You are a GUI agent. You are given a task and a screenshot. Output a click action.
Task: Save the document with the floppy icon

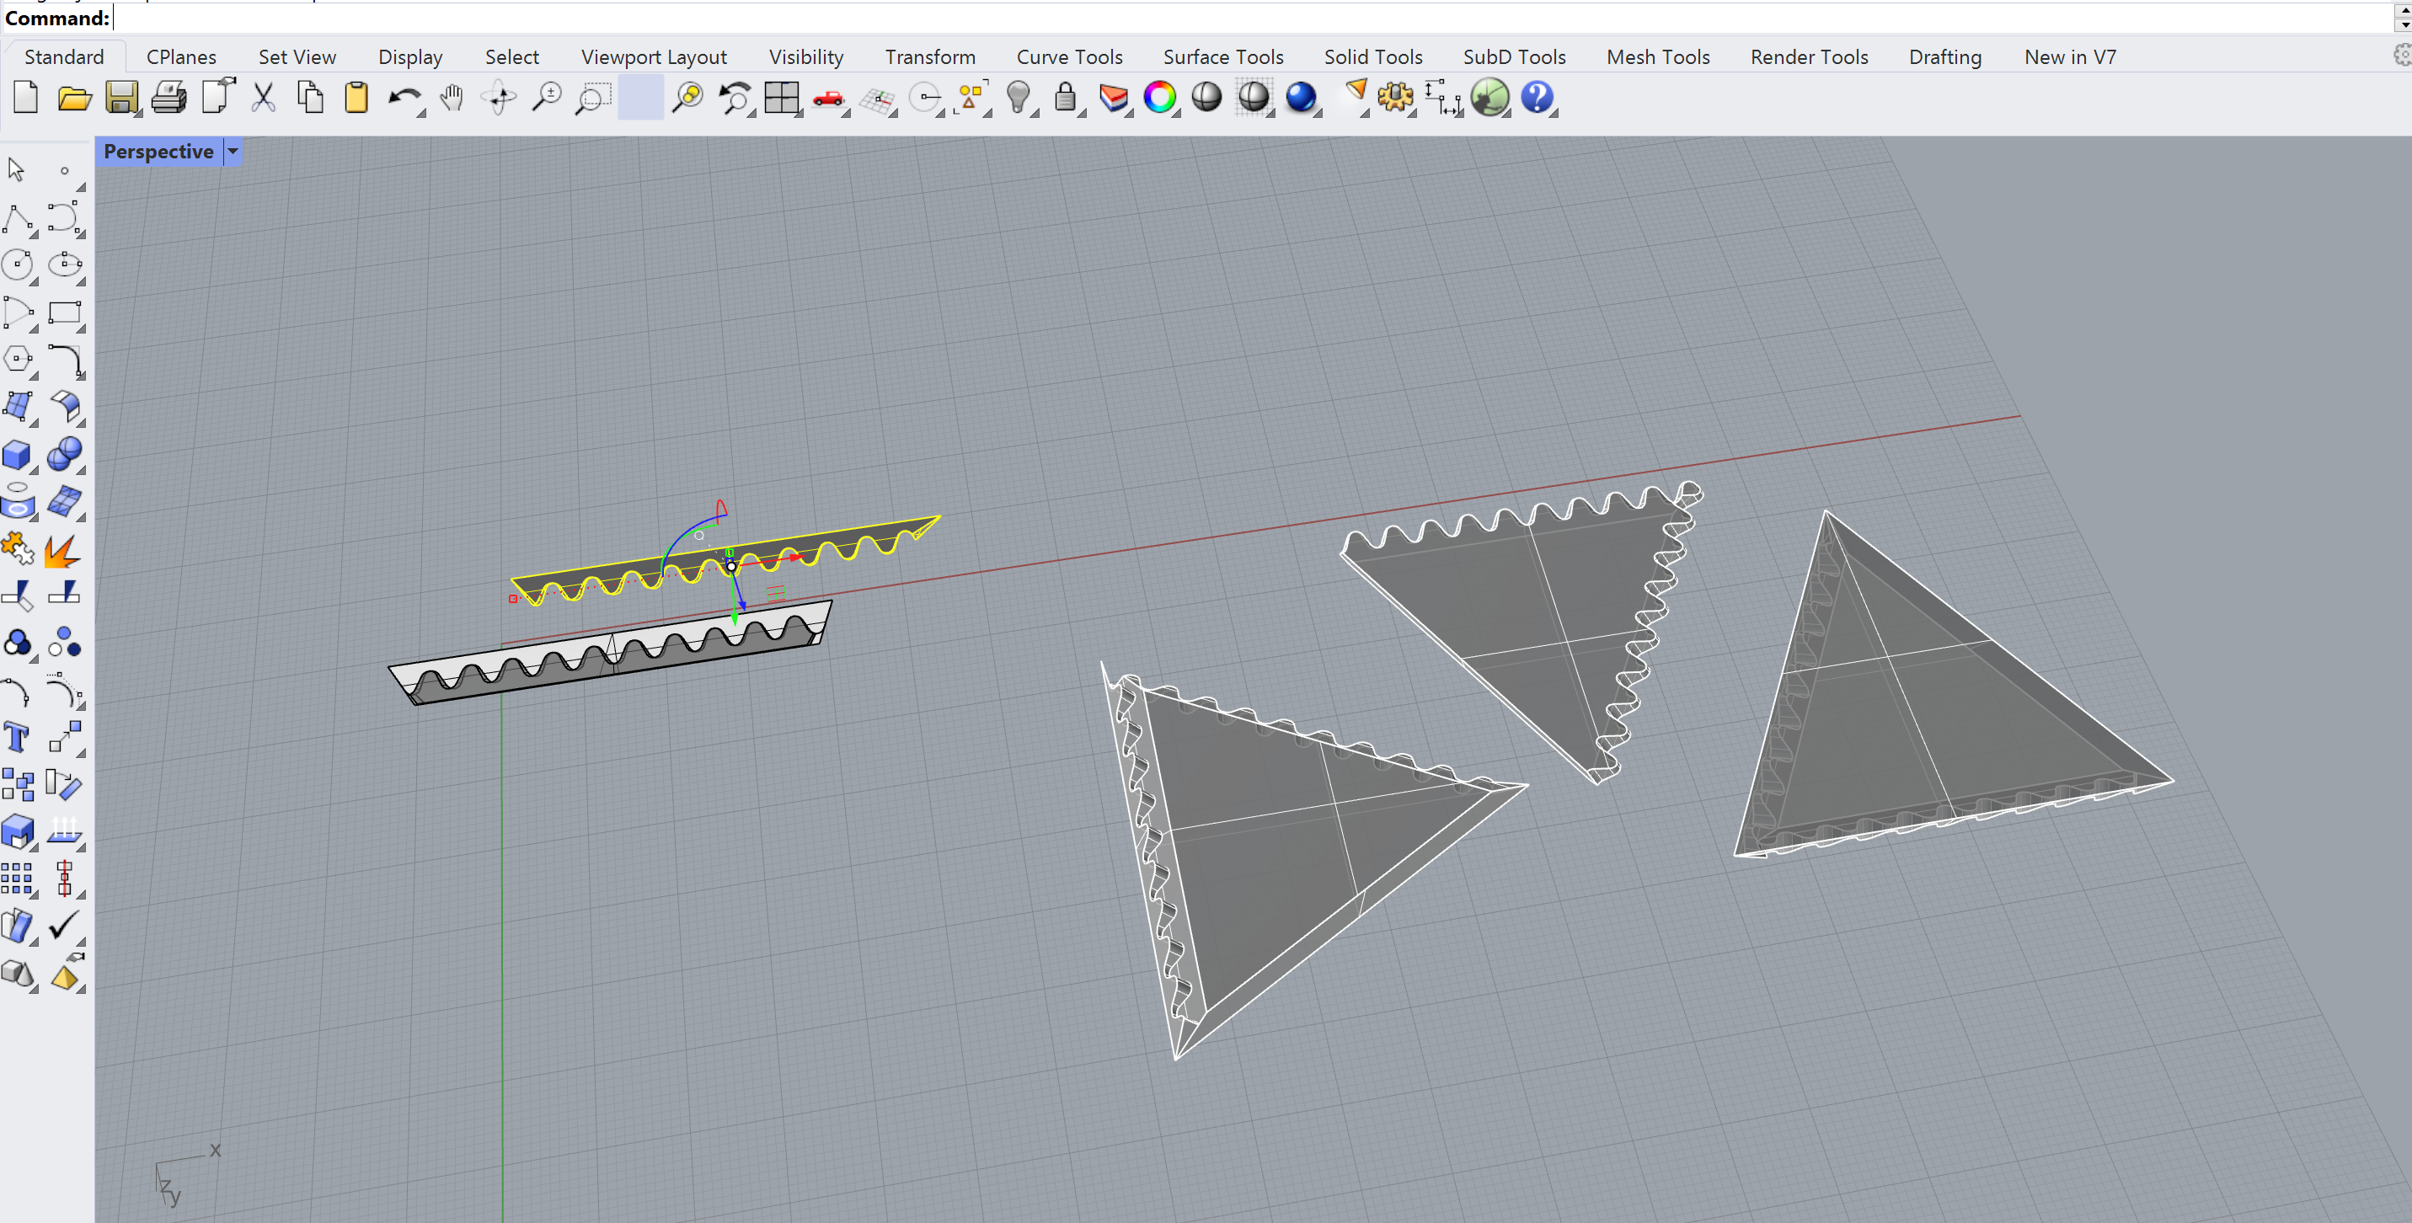coord(121,98)
